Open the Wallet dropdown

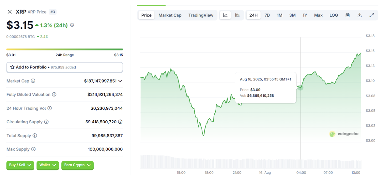click(x=48, y=165)
